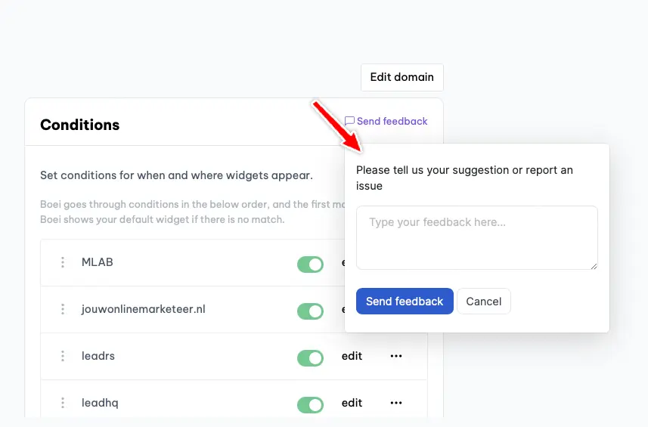Disable the MLAB condition toggle

pyautogui.click(x=310, y=264)
